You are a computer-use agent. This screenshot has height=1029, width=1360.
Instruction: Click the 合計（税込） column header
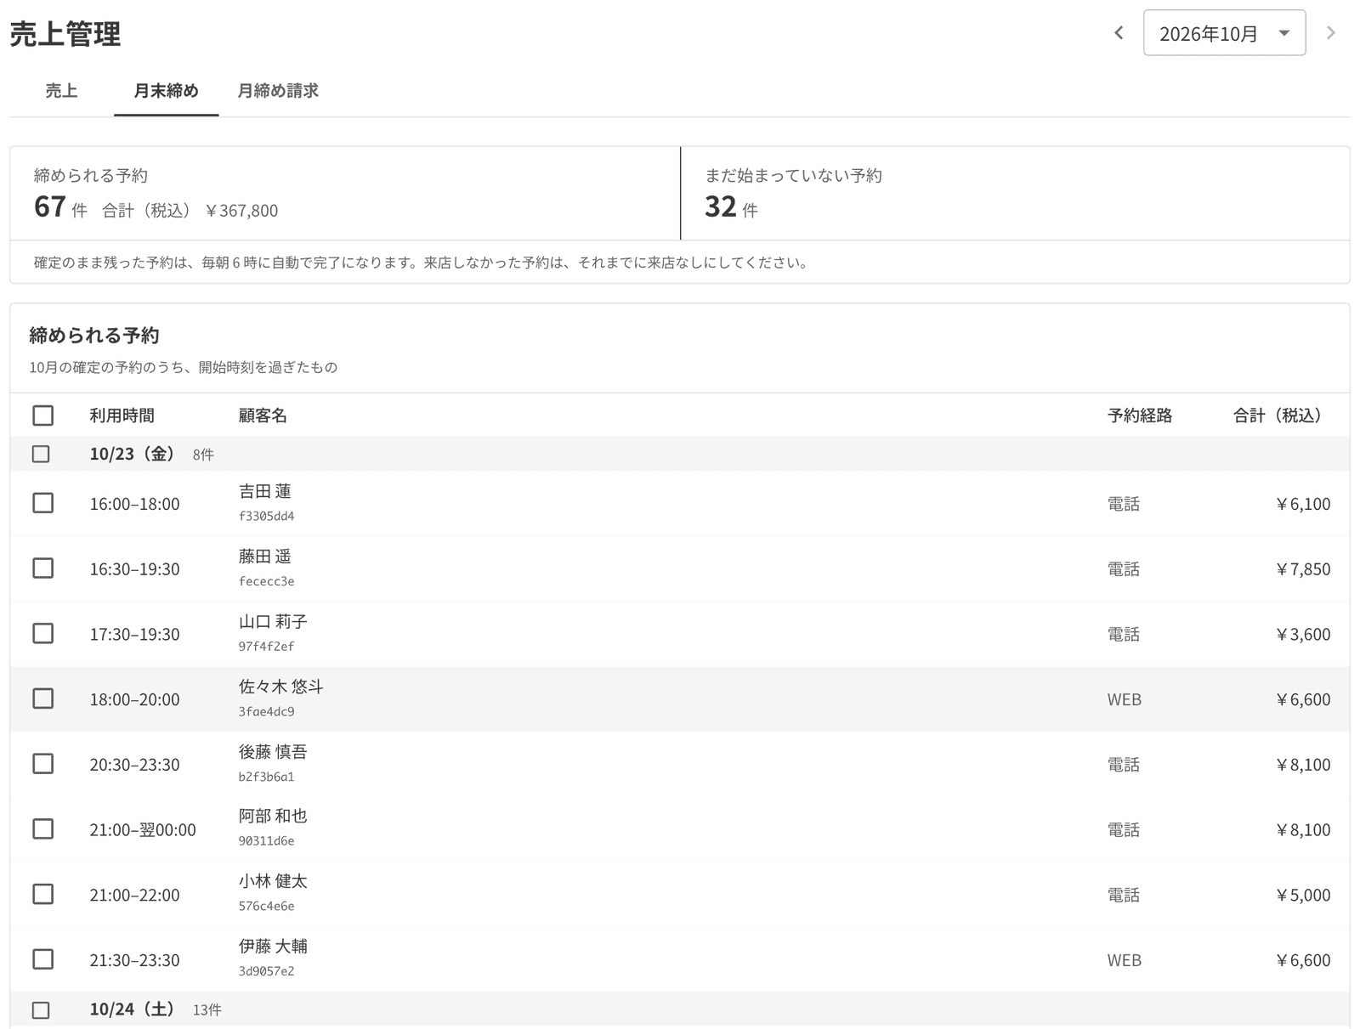click(1282, 416)
